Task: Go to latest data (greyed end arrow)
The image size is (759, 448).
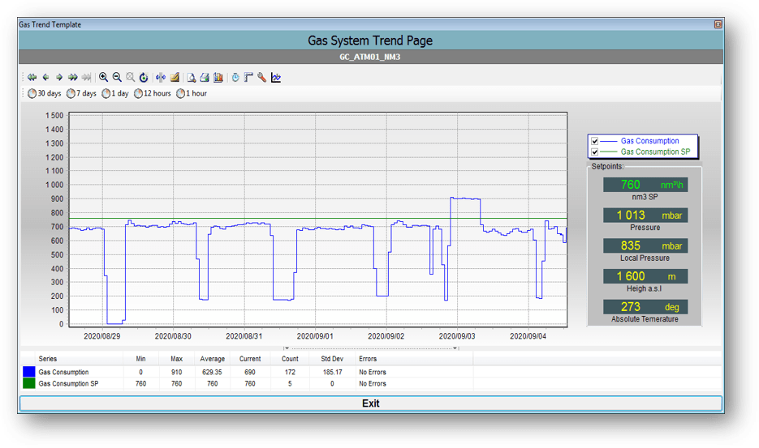Action: click(87, 77)
